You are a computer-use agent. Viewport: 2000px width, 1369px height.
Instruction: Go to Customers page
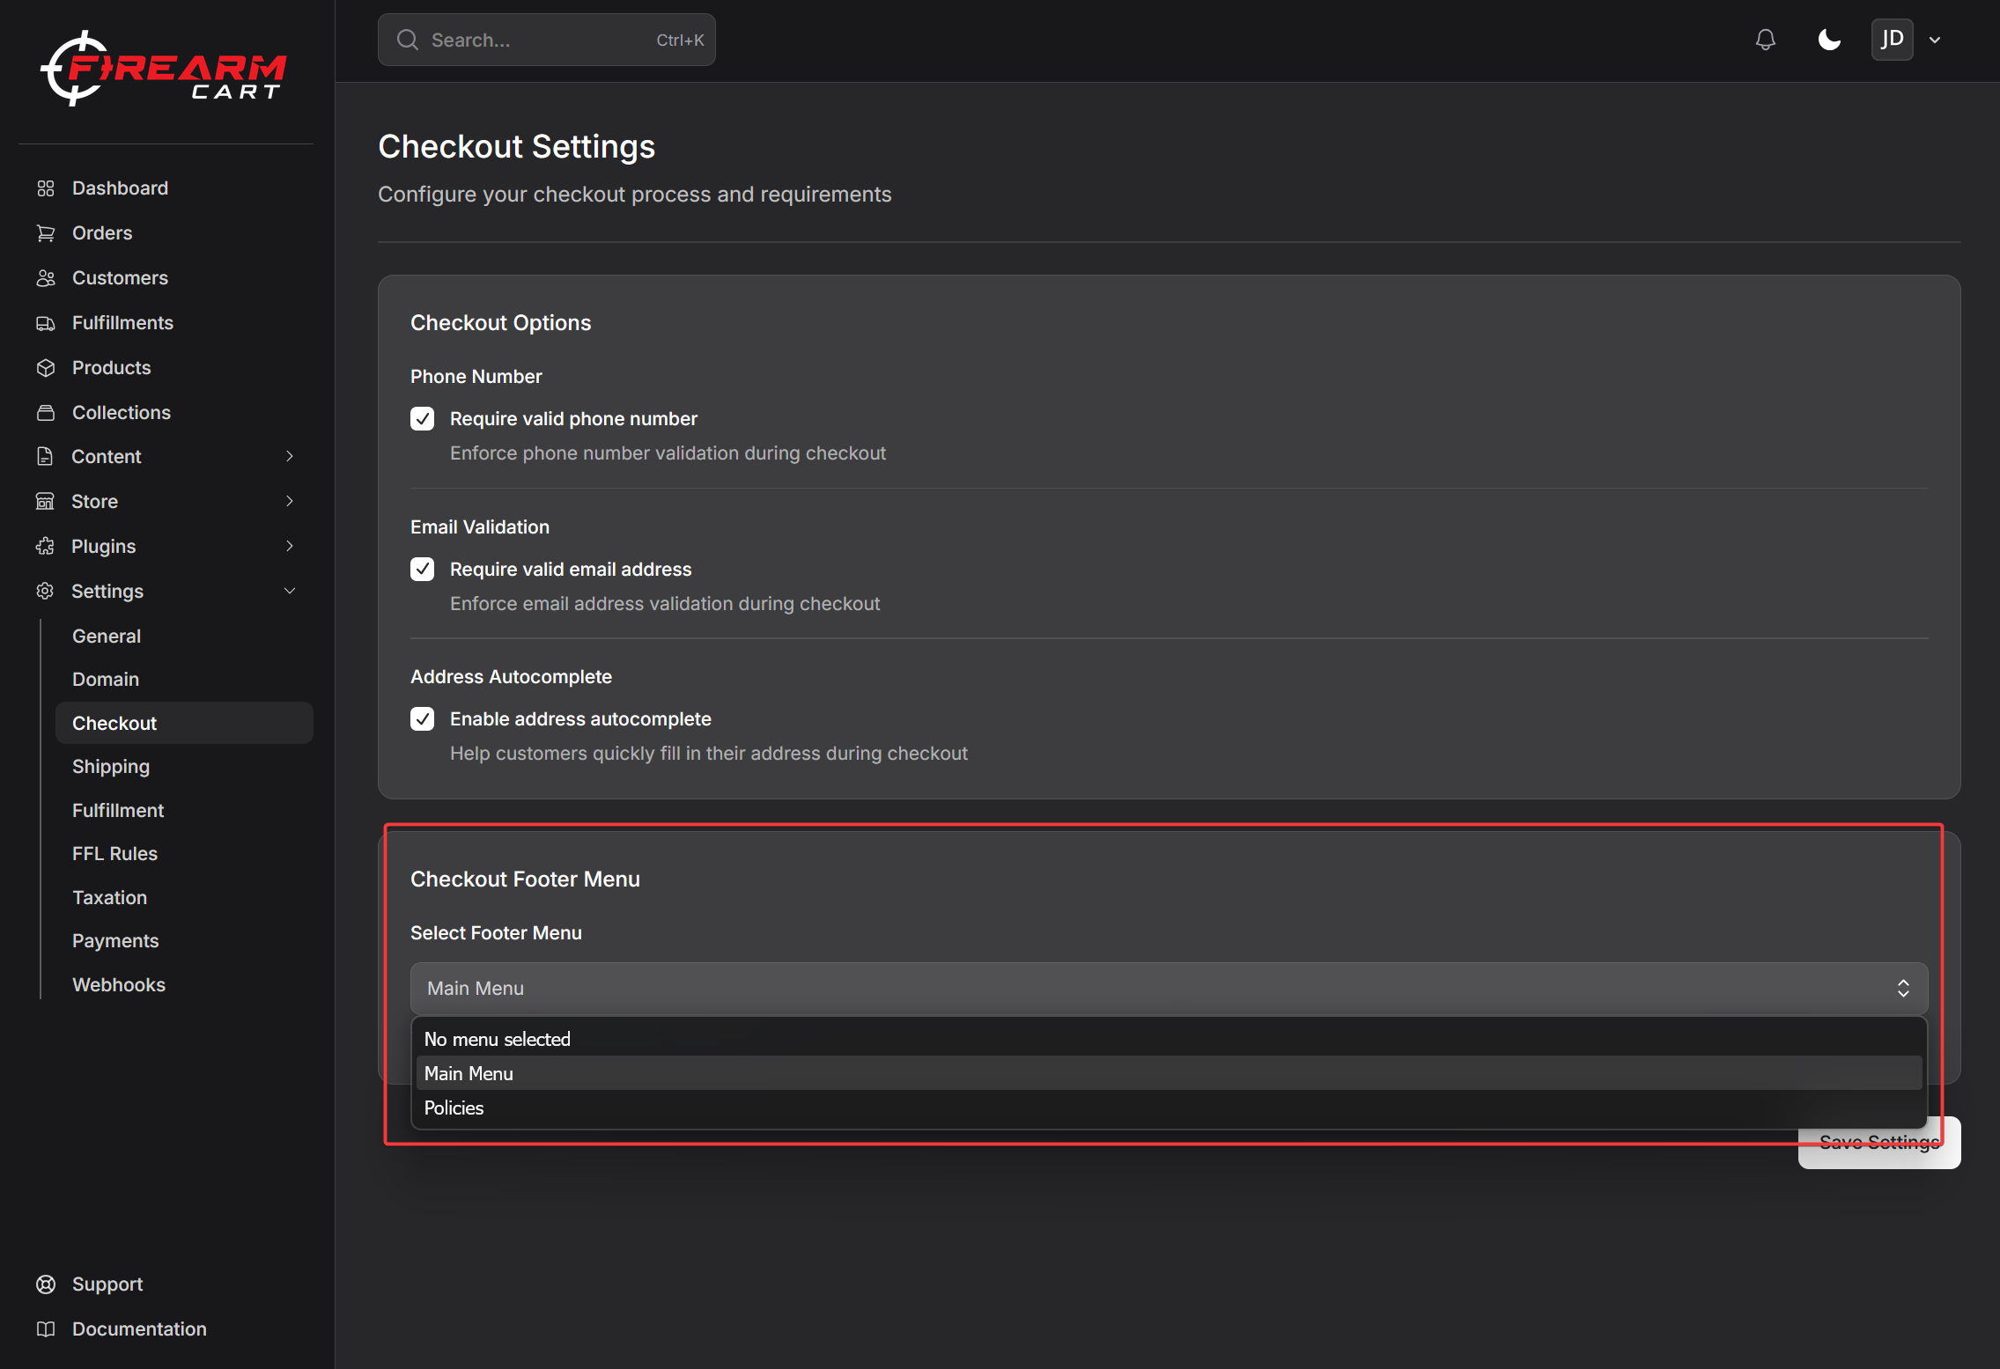(x=120, y=278)
